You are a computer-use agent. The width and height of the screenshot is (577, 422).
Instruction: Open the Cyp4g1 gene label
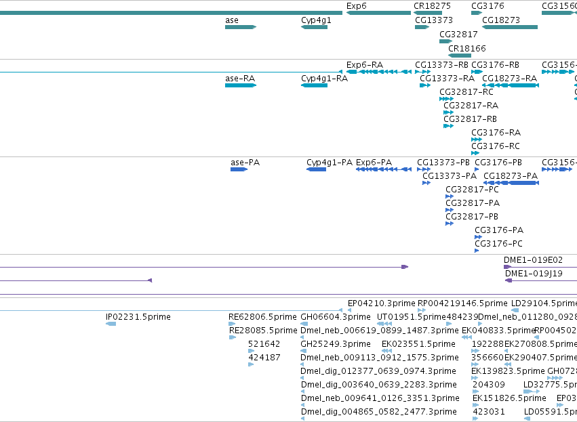pos(316,20)
